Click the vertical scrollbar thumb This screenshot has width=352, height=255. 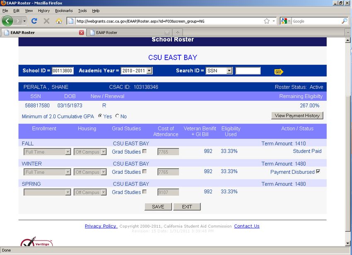[x=348, y=163]
